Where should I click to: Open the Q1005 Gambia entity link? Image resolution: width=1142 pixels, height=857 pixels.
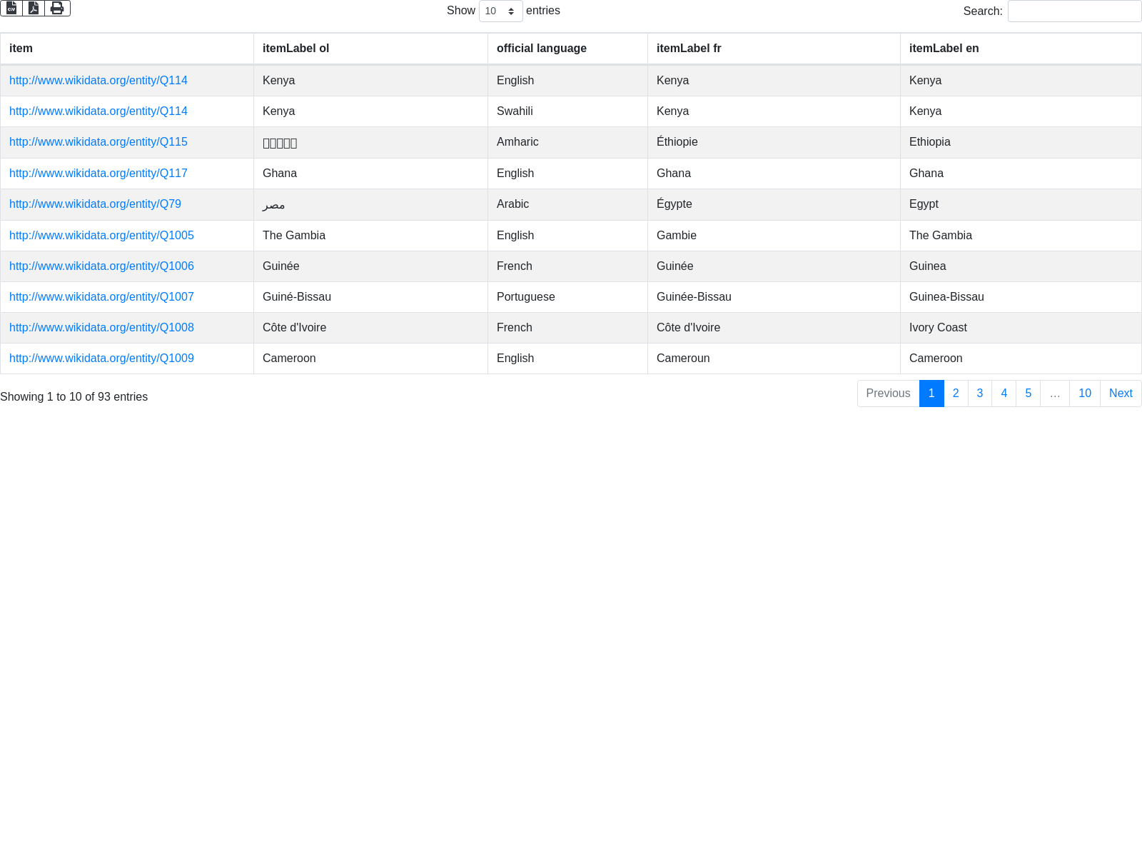pos(101,236)
